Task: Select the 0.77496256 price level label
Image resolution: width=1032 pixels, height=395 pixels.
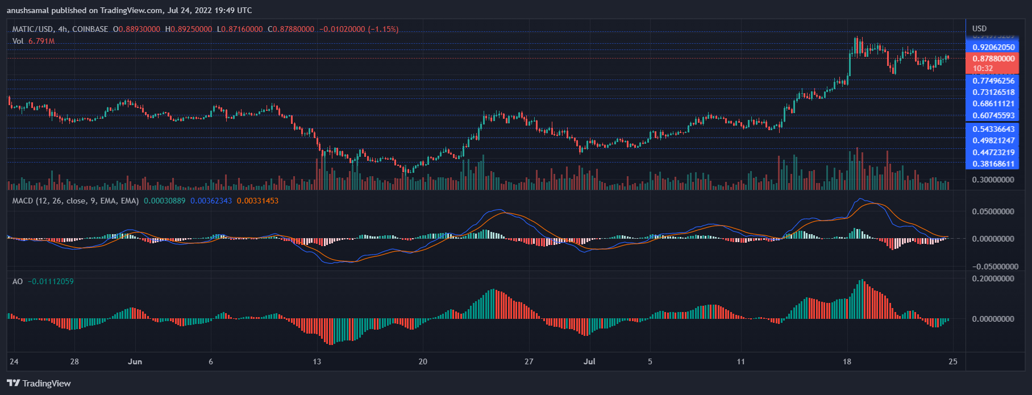Action: tap(993, 81)
